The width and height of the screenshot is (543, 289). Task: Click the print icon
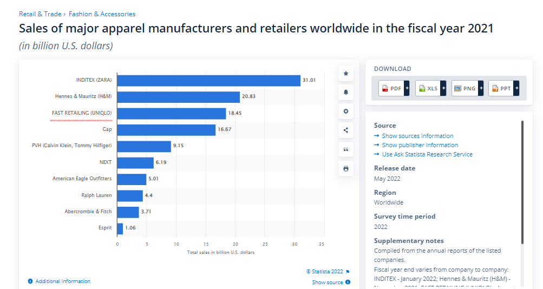pos(346,168)
